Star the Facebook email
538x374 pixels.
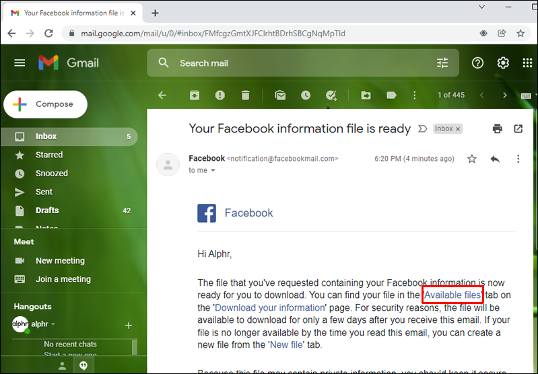coord(472,159)
